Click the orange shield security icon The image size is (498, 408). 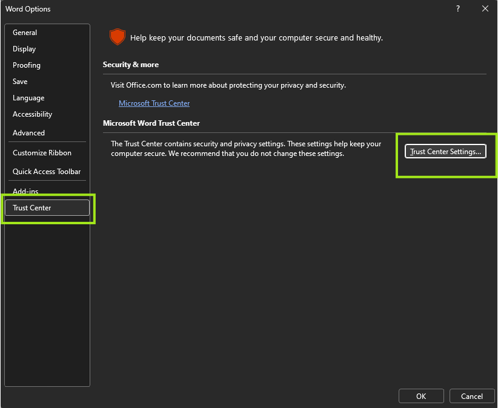click(x=117, y=37)
